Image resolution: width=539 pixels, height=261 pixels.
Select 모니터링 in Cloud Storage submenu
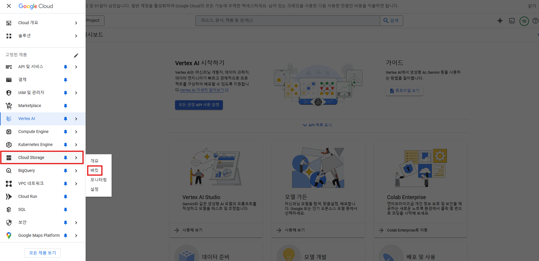[x=99, y=180]
